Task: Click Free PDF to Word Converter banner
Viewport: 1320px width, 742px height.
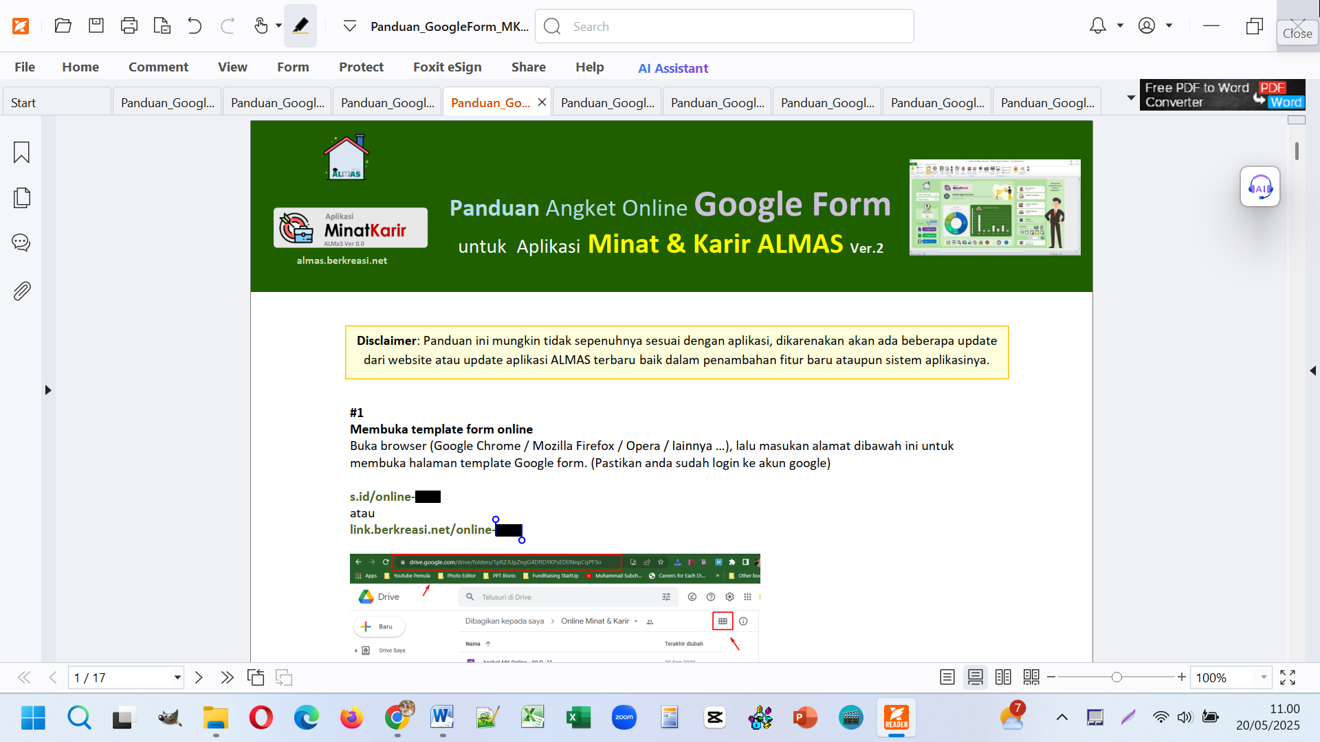Action: click(1222, 95)
